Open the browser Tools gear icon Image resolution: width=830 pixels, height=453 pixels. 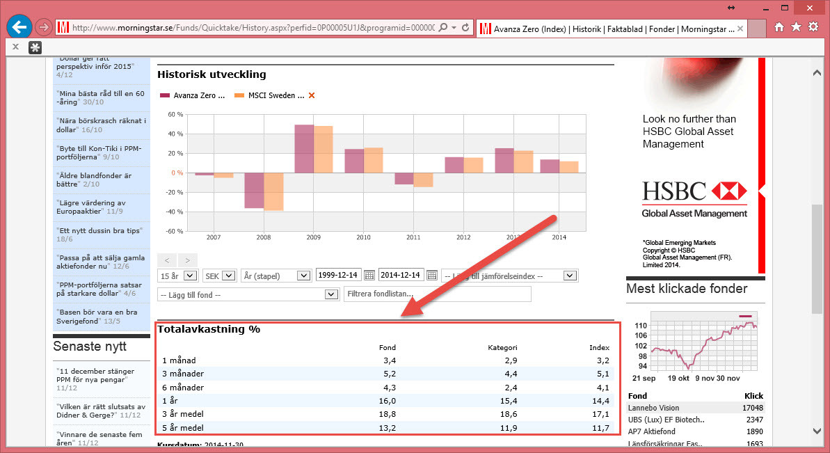813,27
